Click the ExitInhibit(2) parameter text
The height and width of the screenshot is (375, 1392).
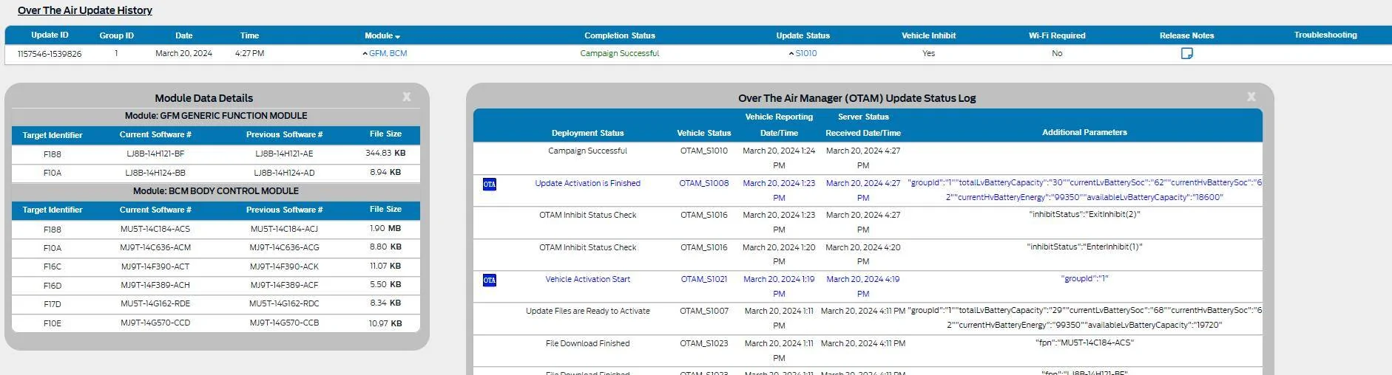point(1084,214)
